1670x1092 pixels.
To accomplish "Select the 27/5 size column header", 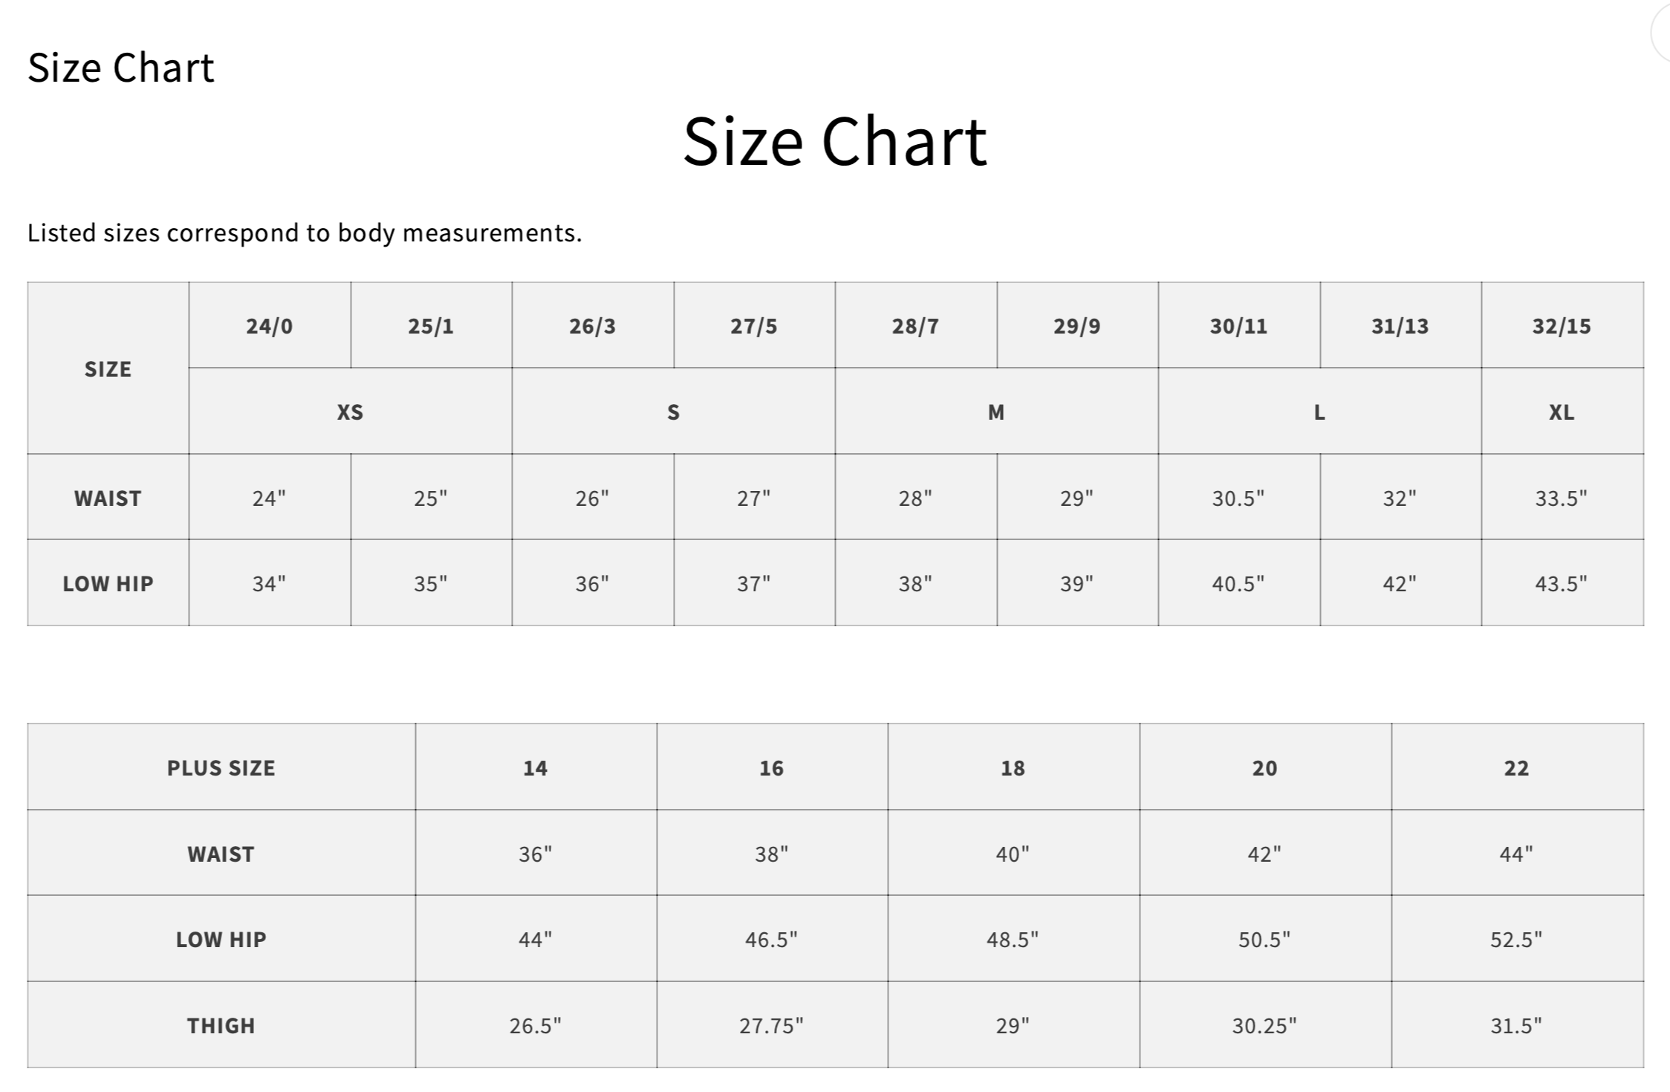I will click(754, 325).
